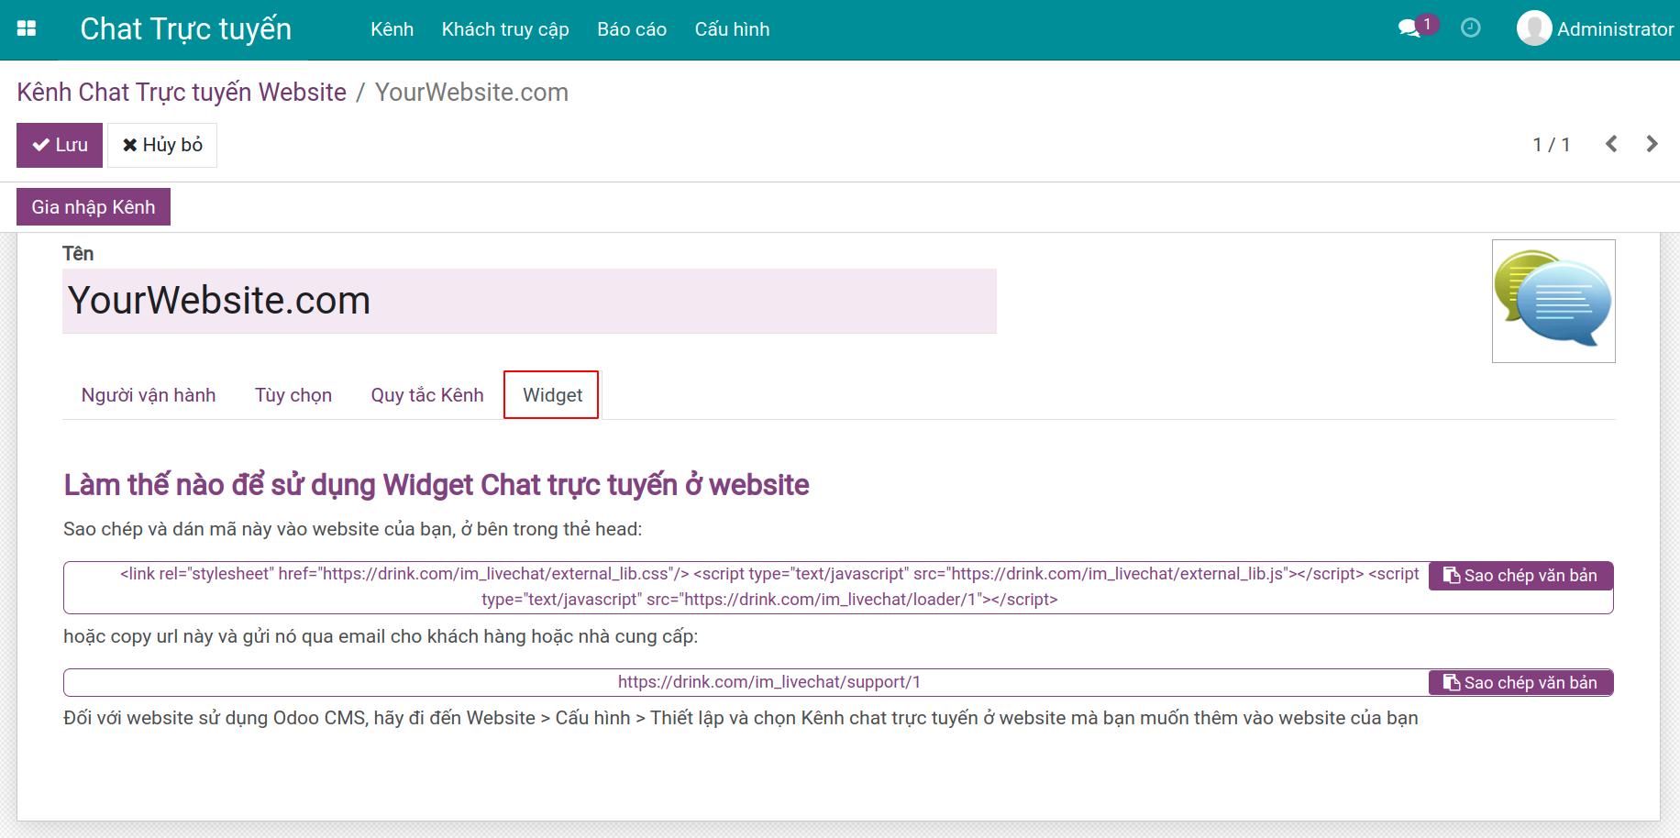Open the apps grid menu icon
1680x838 pixels.
coord(27,29)
